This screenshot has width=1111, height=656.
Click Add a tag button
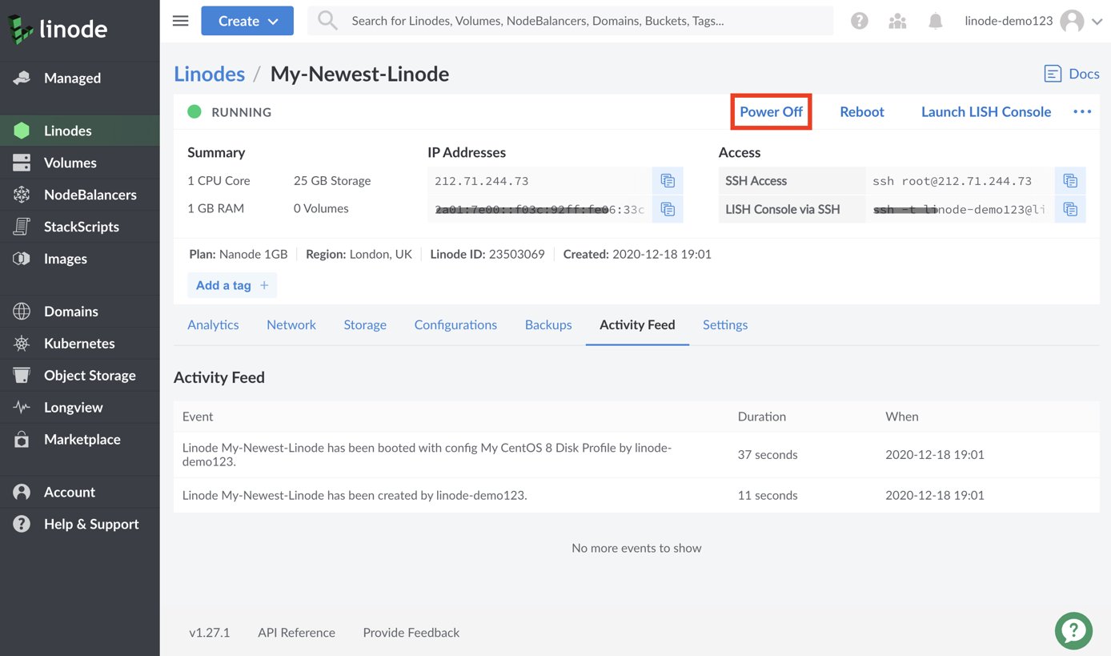232,285
